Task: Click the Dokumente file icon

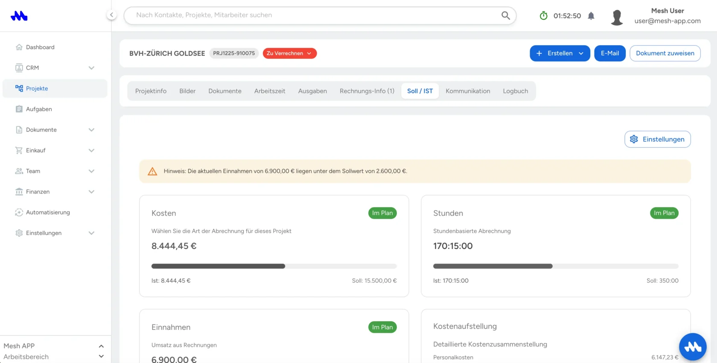Action: tap(19, 130)
